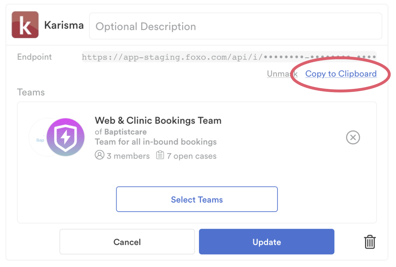Cancel the integration changes
The image size is (396, 267).
(127, 242)
